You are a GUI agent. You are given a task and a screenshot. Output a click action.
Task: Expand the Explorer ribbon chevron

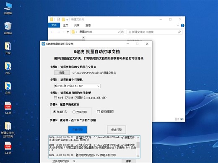(x=178, y=25)
